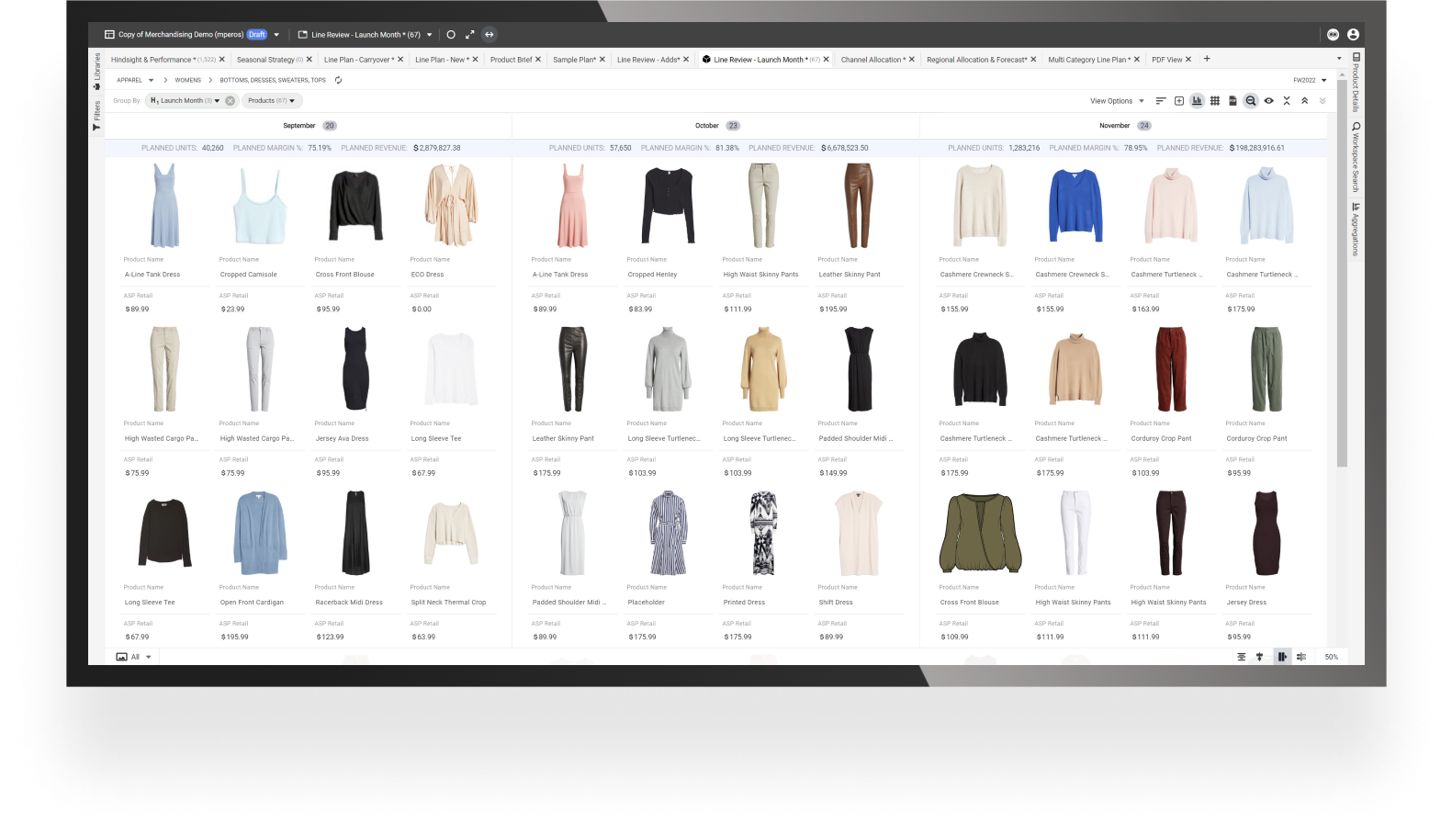Click the sort lines icon beside View Options
1452x835 pixels.
click(x=1161, y=101)
